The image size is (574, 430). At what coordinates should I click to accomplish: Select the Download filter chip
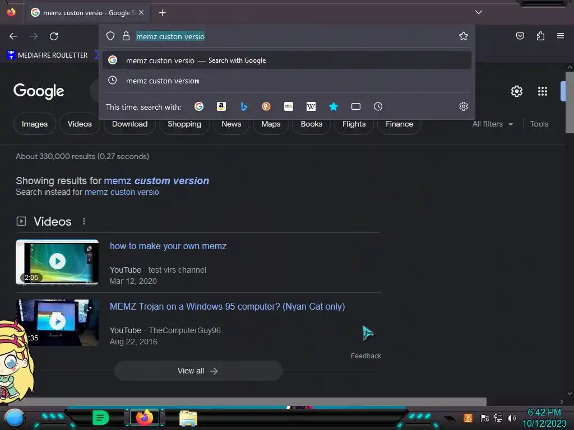[129, 124]
